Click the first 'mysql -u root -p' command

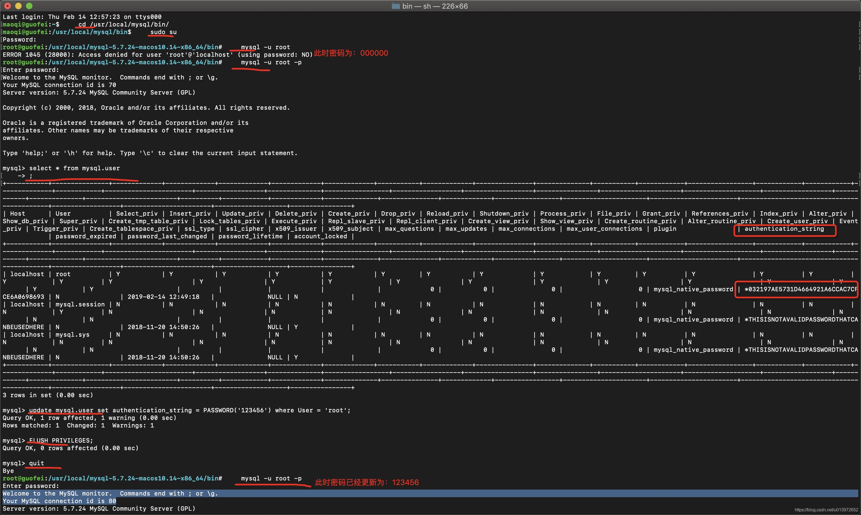pos(271,62)
